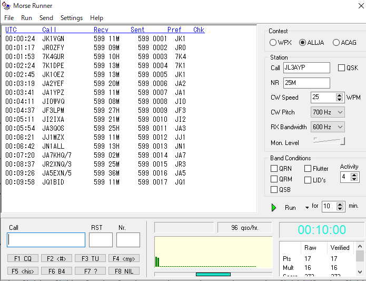Enable the QSB band condition

coord(274,189)
